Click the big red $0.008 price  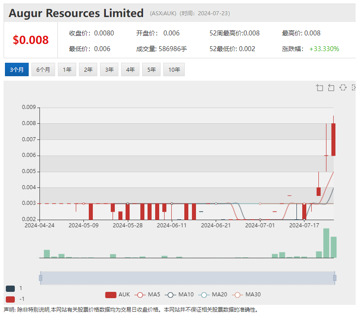30,40
